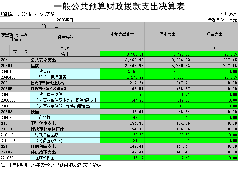239x169 pixels.
Task: Click code 2080505
Action: click(8, 100)
